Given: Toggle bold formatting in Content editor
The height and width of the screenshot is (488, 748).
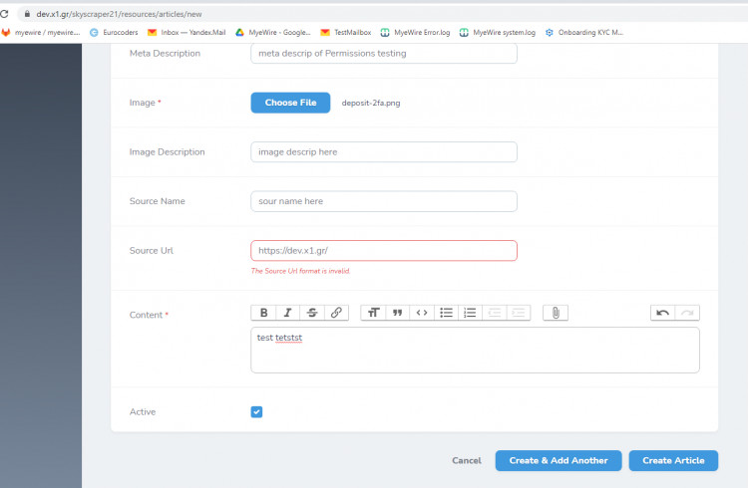Looking at the screenshot, I should pyautogui.click(x=263, y=313).
